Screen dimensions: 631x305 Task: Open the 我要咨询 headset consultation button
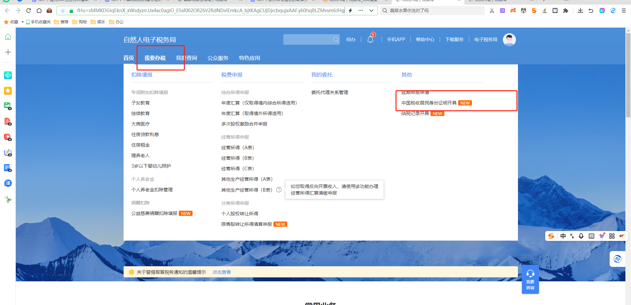(530, 279)
